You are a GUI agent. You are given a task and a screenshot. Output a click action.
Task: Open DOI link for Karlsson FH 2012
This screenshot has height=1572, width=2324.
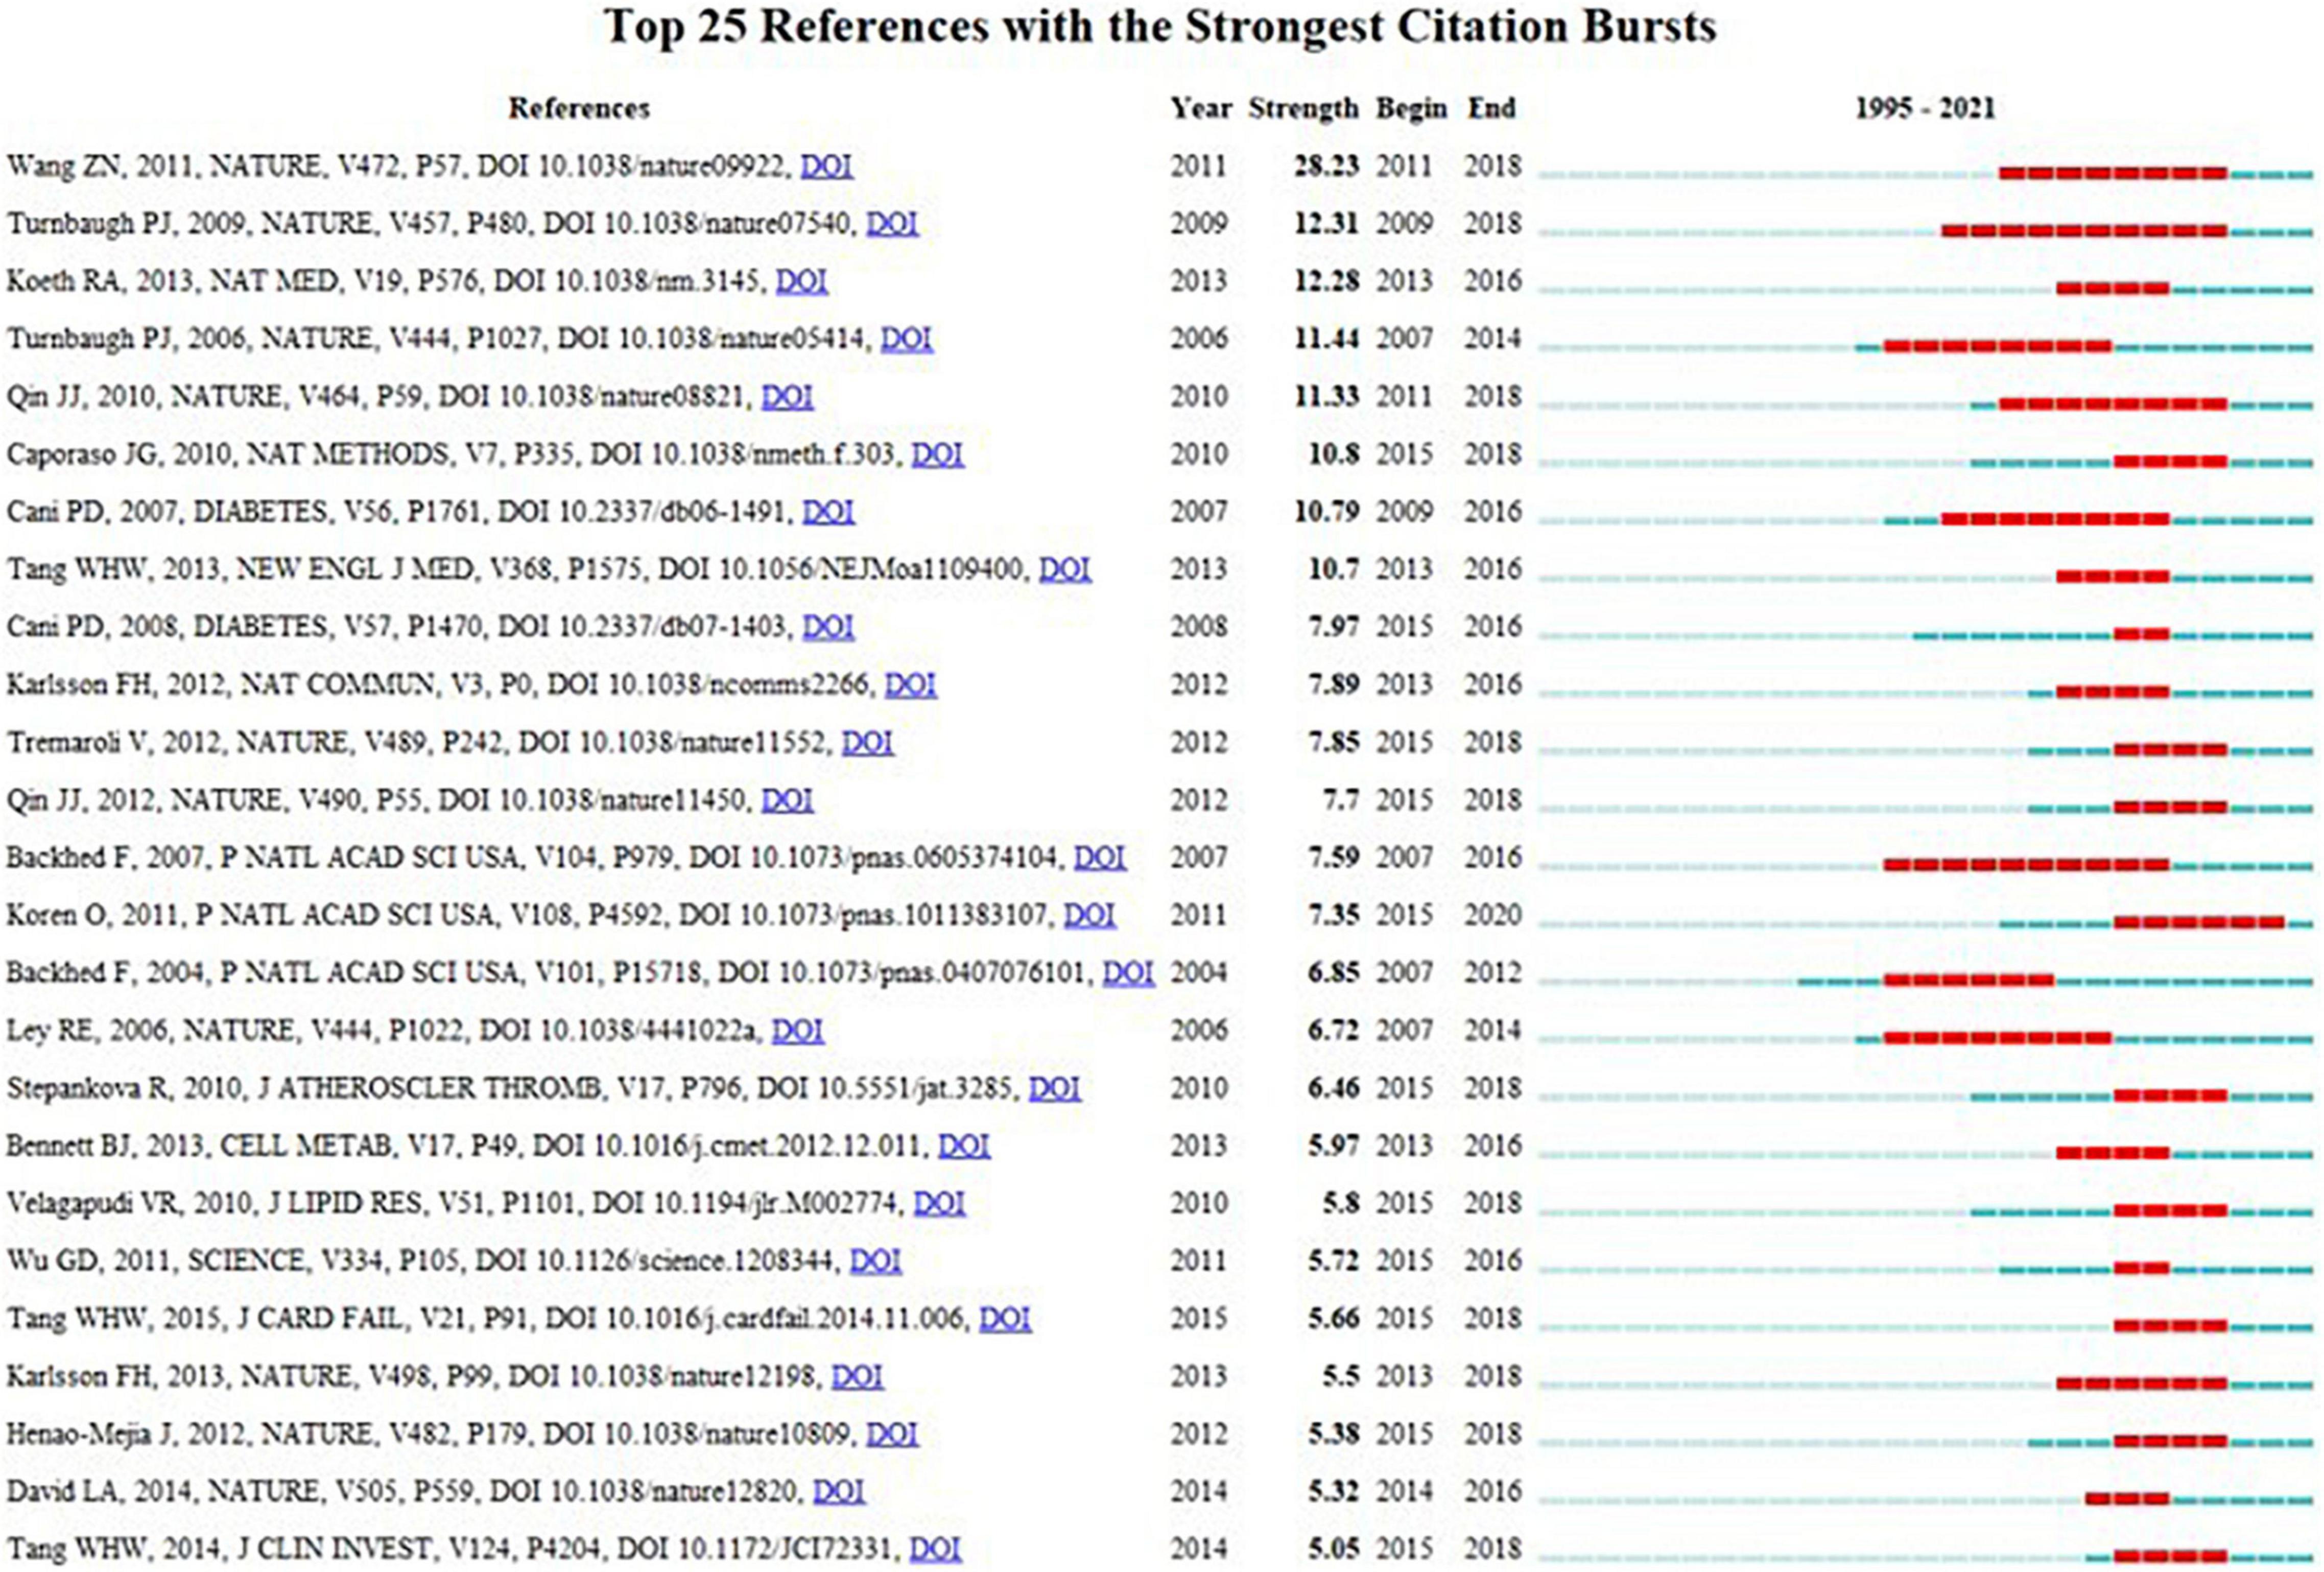pyautogui.click(x=911, y=685)
